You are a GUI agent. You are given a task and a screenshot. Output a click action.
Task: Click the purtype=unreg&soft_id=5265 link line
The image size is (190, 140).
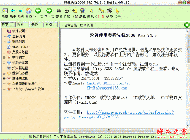91,117
